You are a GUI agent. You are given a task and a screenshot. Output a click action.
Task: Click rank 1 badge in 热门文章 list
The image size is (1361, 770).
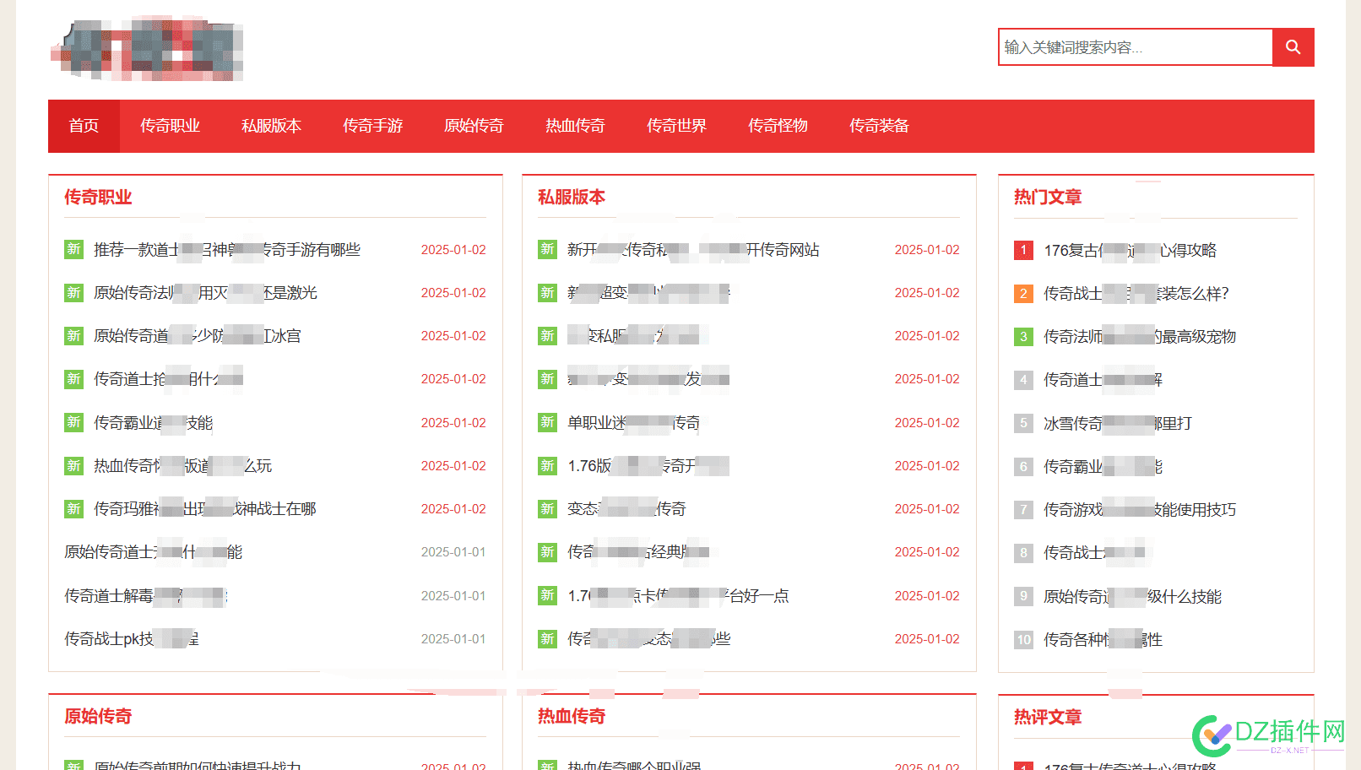click(x=1023, y=251)
